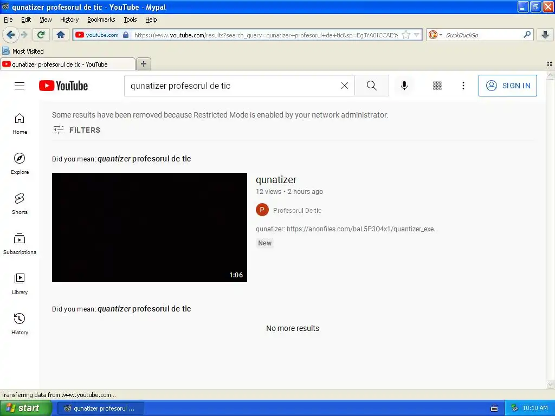Click the system tray clock showing 10:10 AM
Image resolution: width=555 pixels, height=416 pixels.
[535, 408]
